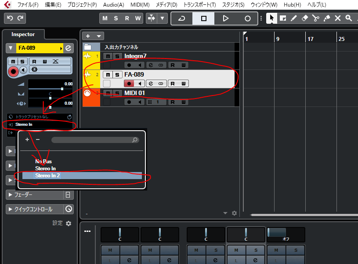Deactivate all Solo states (S) in toolbar

116,18
